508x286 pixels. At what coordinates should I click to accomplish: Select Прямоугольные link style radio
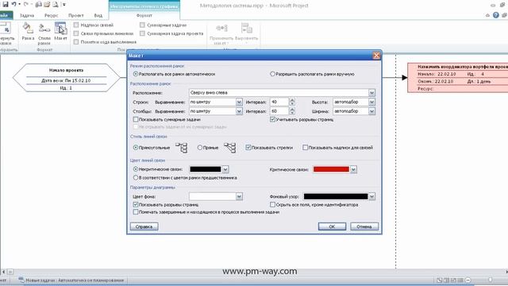(136, 148)
